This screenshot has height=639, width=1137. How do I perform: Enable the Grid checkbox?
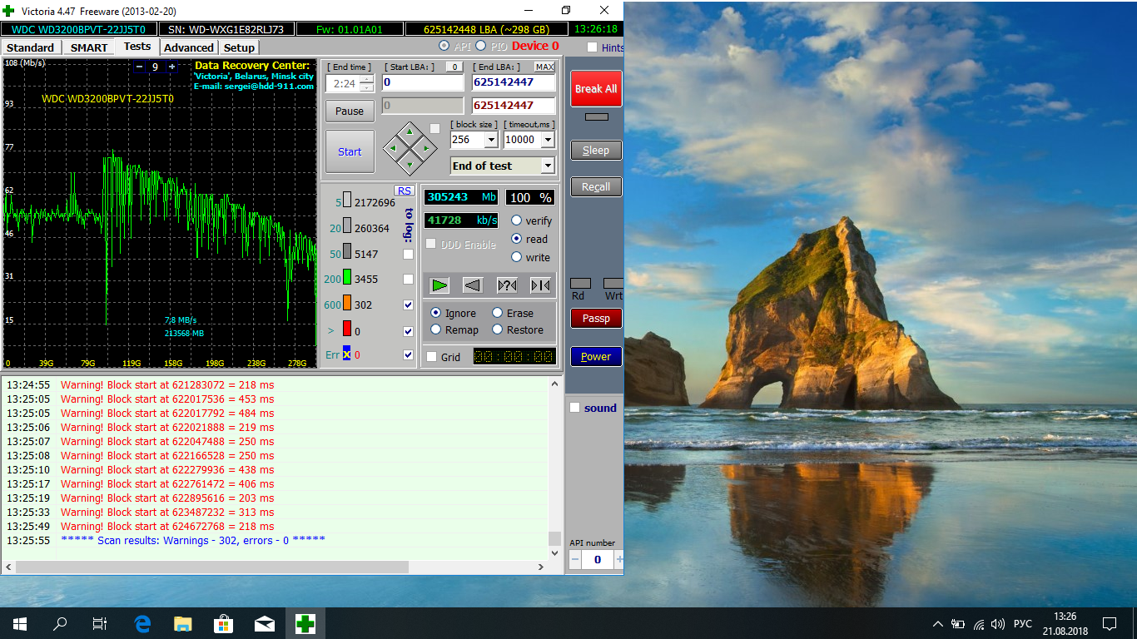(431, 357)
